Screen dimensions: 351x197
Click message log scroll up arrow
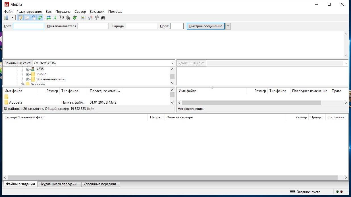coord(346,34)
